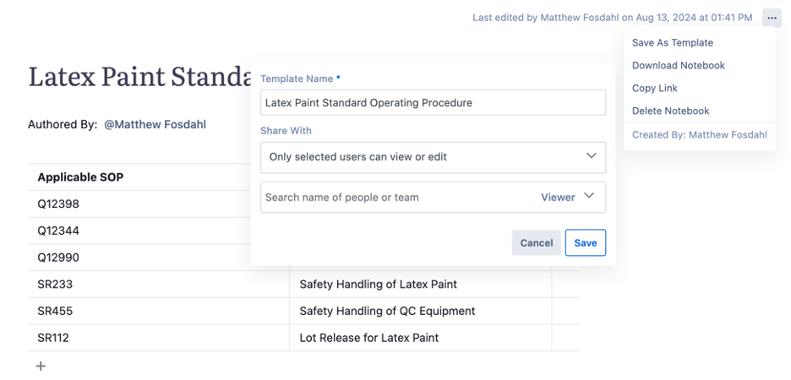Click the plus icon below the table
The height and width of the screenshot is (380, 791).
point(41,366)
